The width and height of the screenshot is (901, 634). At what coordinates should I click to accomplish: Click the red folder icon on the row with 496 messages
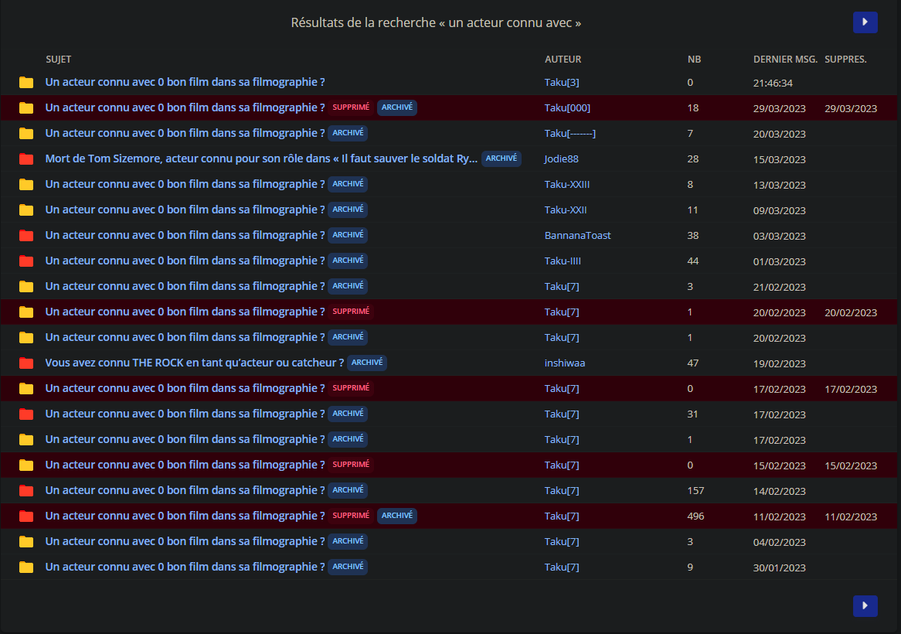coord(25,516)
